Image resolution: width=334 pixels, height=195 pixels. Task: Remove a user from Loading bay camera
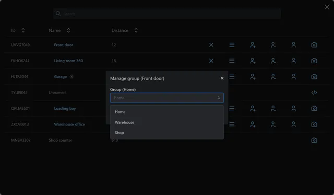click(x=273, y=108)
